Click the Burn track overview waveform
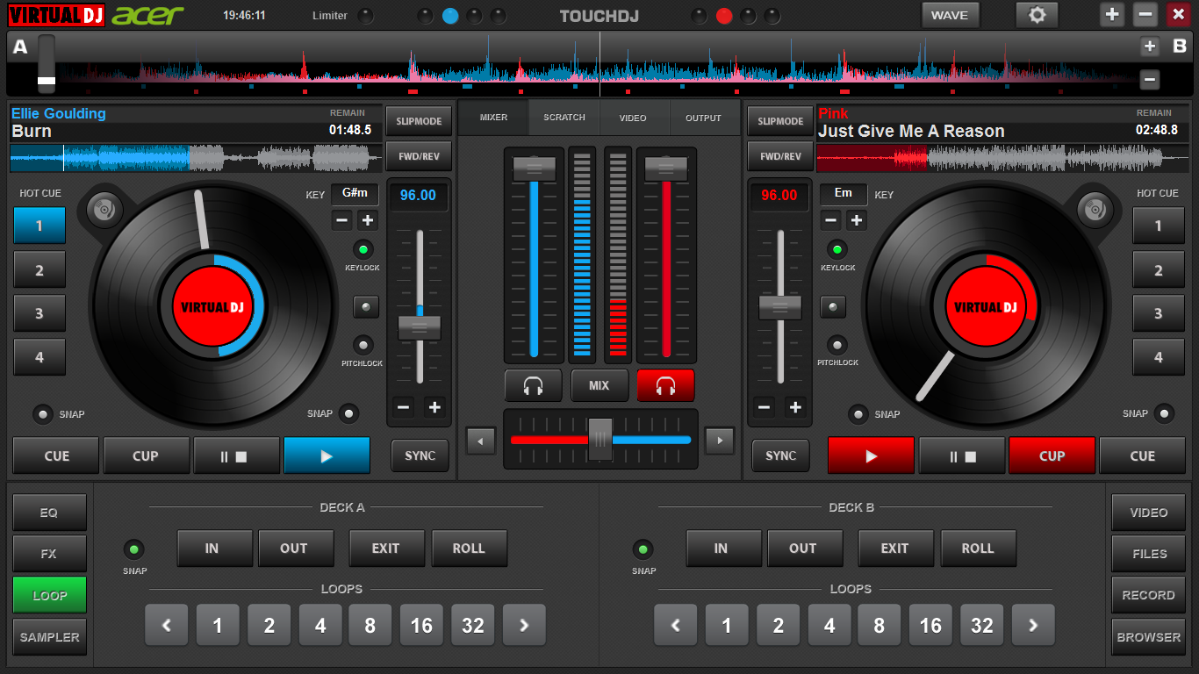 point(196,158)
